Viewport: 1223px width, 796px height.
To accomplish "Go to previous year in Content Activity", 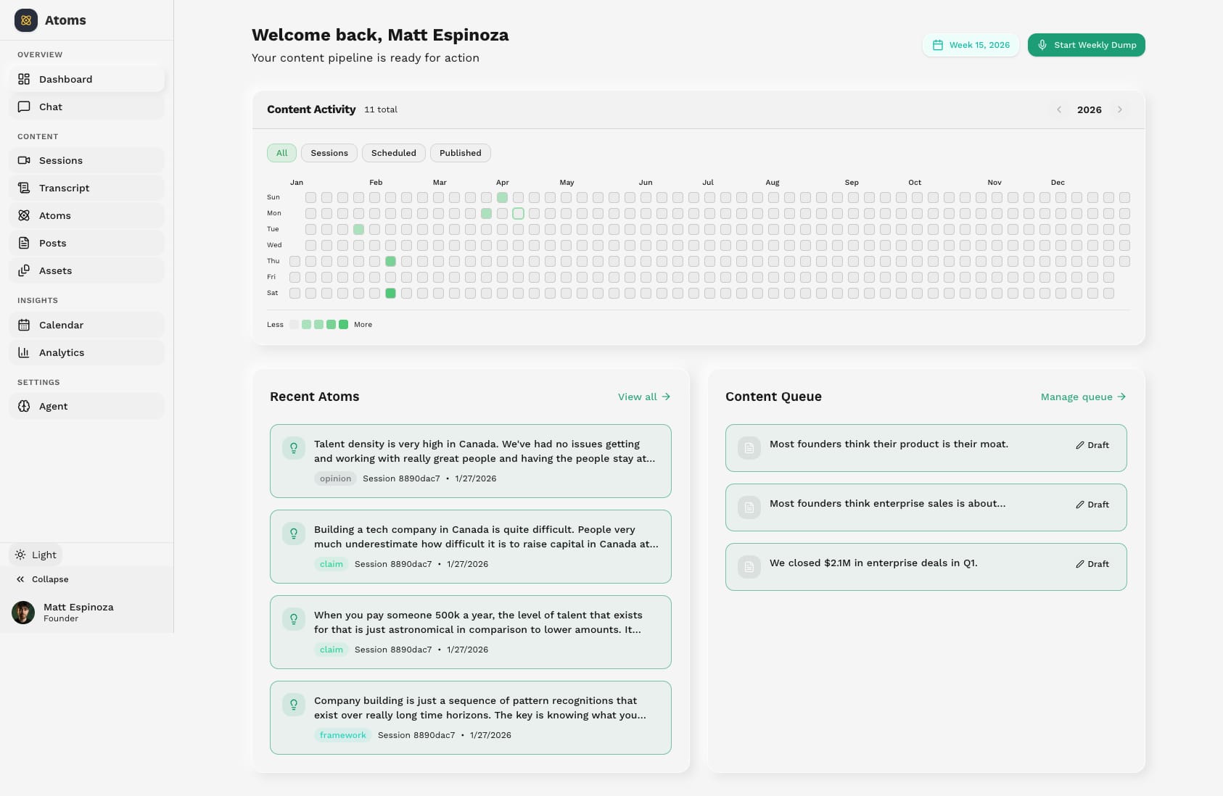I will (x=1058, y=109).
